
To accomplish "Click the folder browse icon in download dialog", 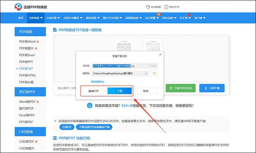I will coord(154,73).
